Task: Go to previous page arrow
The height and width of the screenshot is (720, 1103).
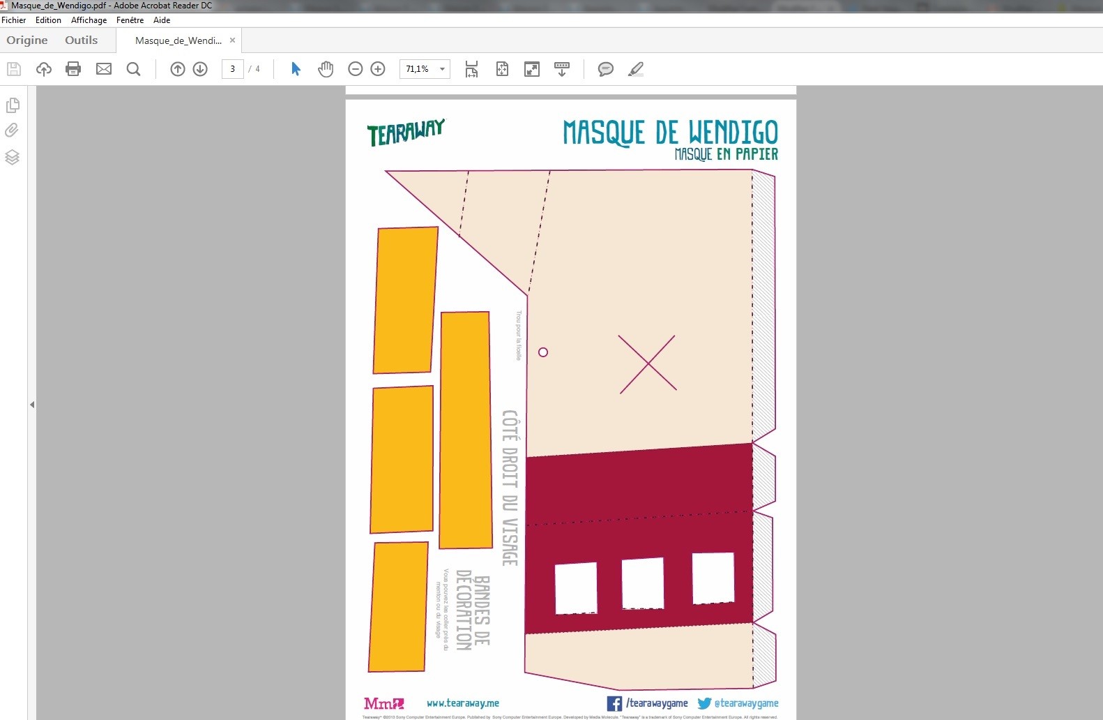Action: point(178,69)
